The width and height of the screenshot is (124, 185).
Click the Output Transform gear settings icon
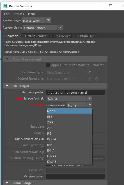click(97, 79)
